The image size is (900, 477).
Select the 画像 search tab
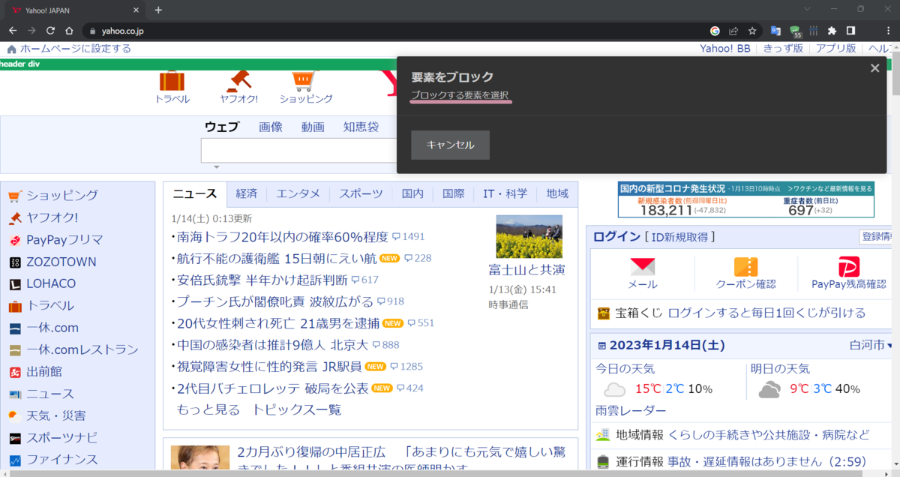click(271, 127)
